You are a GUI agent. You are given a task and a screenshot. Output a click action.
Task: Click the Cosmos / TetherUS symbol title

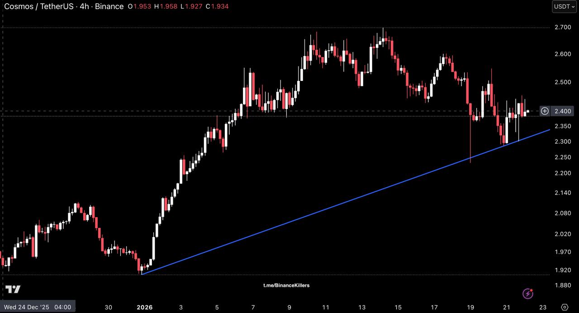[38, 6]
